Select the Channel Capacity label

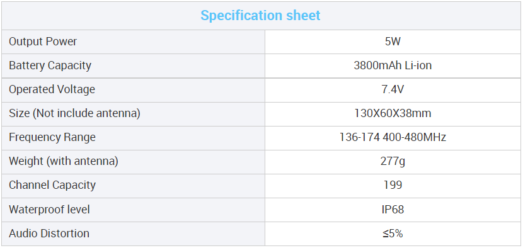[52, 185]
